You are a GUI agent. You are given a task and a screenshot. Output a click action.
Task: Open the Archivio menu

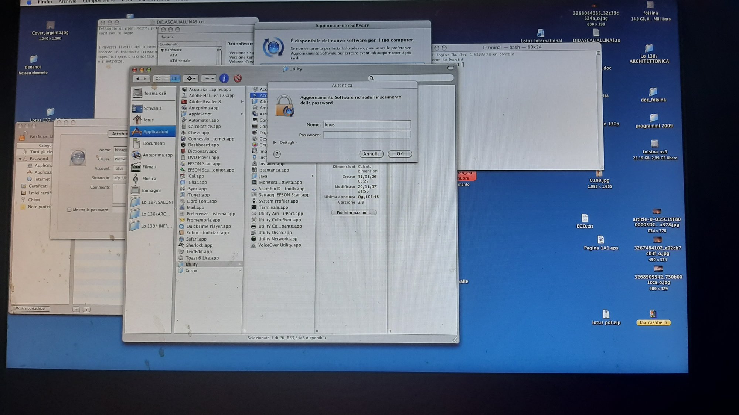pos(67,2)
